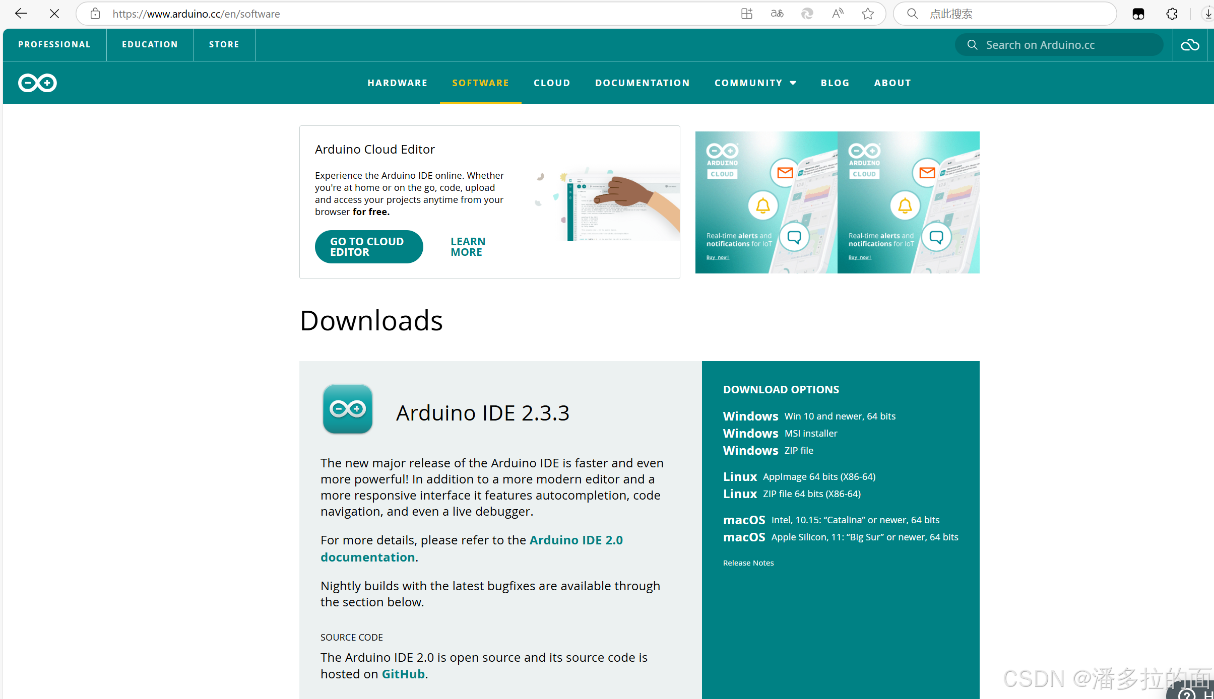Viewport: 1214px width, 699px height.
Task: Open the Arduino Cloud icon in header
Action: [x=1190, y=45]
